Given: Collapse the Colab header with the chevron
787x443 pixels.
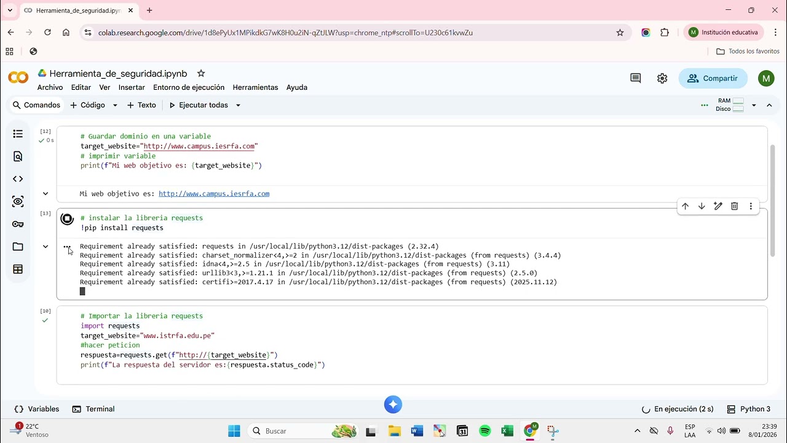Looking at the screenshot, I should tap(769, 105).
